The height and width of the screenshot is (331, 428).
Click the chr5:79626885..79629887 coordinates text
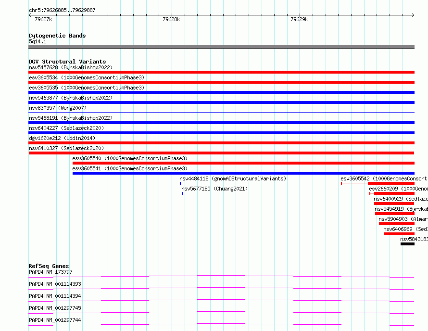click(62, 10)
